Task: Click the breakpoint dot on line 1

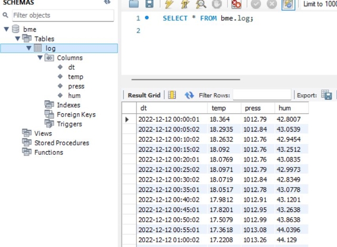Action: click(147, 17)
